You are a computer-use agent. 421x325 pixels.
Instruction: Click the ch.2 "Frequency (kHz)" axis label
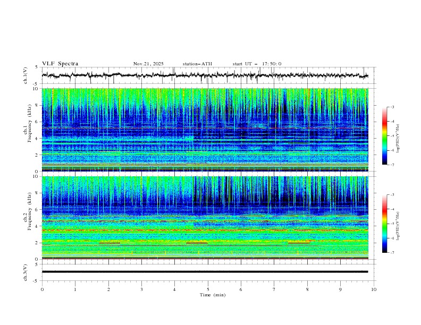[29, 211]
